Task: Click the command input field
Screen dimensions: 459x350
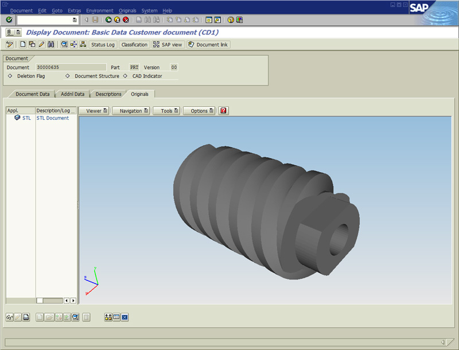Action: pos(44,20)
